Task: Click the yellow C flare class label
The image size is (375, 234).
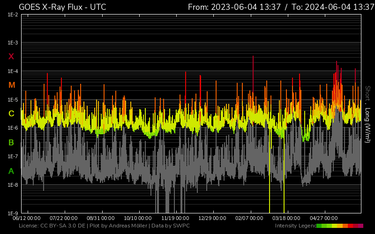Action: (x=11, y=114)
